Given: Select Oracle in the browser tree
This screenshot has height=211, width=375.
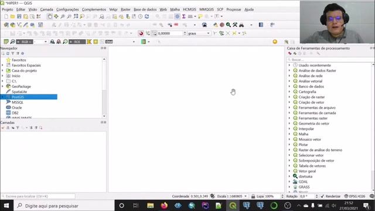Looking at the screenshot, I should (x=17, y=107).
